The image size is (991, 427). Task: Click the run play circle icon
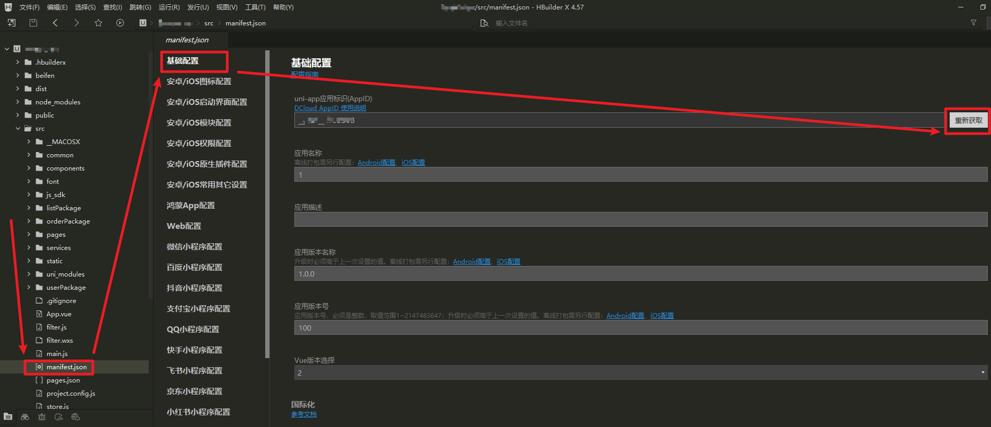120,23
